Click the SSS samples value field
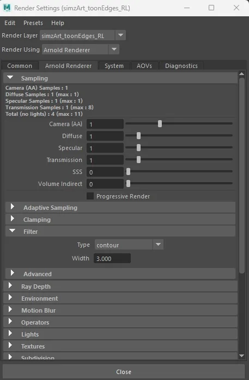This screenshot has height=380, width=249. pyautogui.click(x=105, y=172)
